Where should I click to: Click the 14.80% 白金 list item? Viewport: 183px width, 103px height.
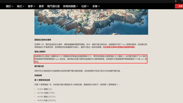click(46, 100)
